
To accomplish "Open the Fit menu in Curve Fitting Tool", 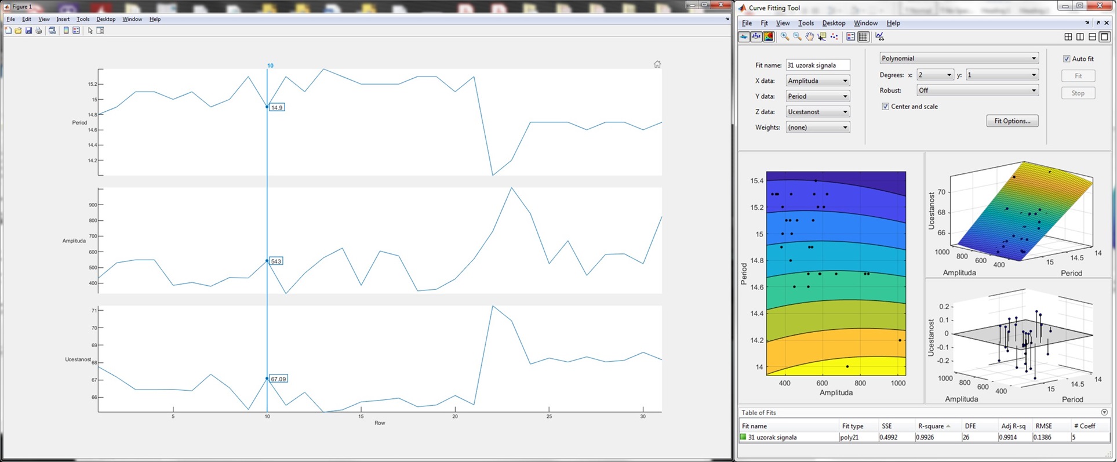I will coord(764,23).
